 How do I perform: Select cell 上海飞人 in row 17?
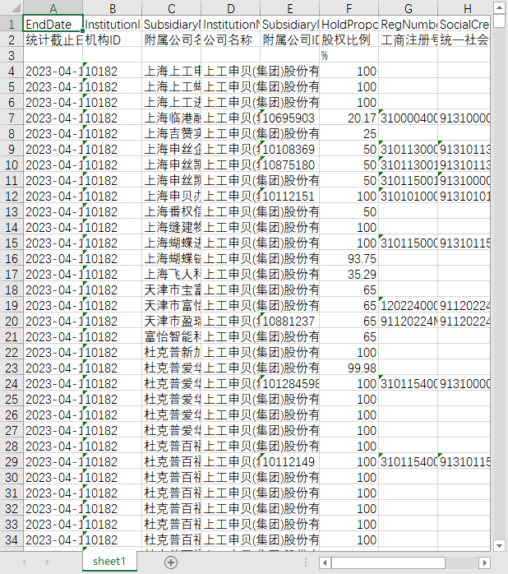click(171, 274)
